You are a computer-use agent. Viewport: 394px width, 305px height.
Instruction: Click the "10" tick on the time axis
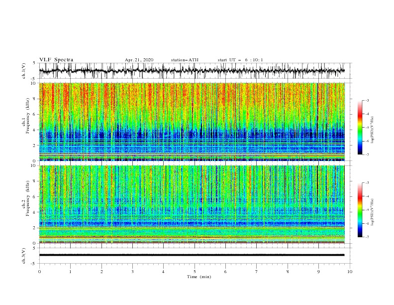(x=350, y=272)
